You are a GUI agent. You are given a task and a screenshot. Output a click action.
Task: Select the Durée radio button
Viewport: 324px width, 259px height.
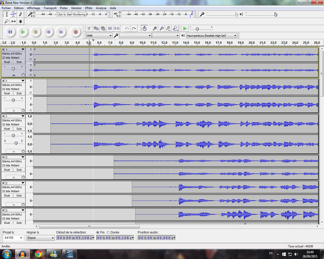tap(108, 232)
